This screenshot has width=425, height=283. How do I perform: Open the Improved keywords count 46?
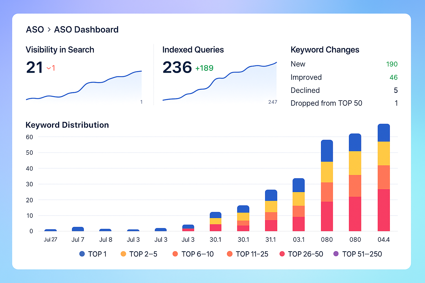(x=393, y=77)
